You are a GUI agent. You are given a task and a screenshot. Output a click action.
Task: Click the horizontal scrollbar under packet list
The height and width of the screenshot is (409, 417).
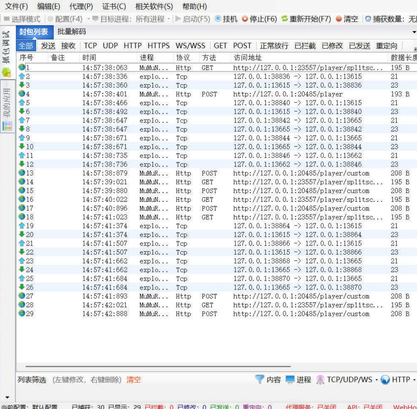(158, 366)
